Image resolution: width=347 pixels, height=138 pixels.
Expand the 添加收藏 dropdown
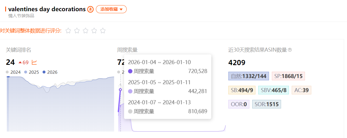tap(111, 9)
